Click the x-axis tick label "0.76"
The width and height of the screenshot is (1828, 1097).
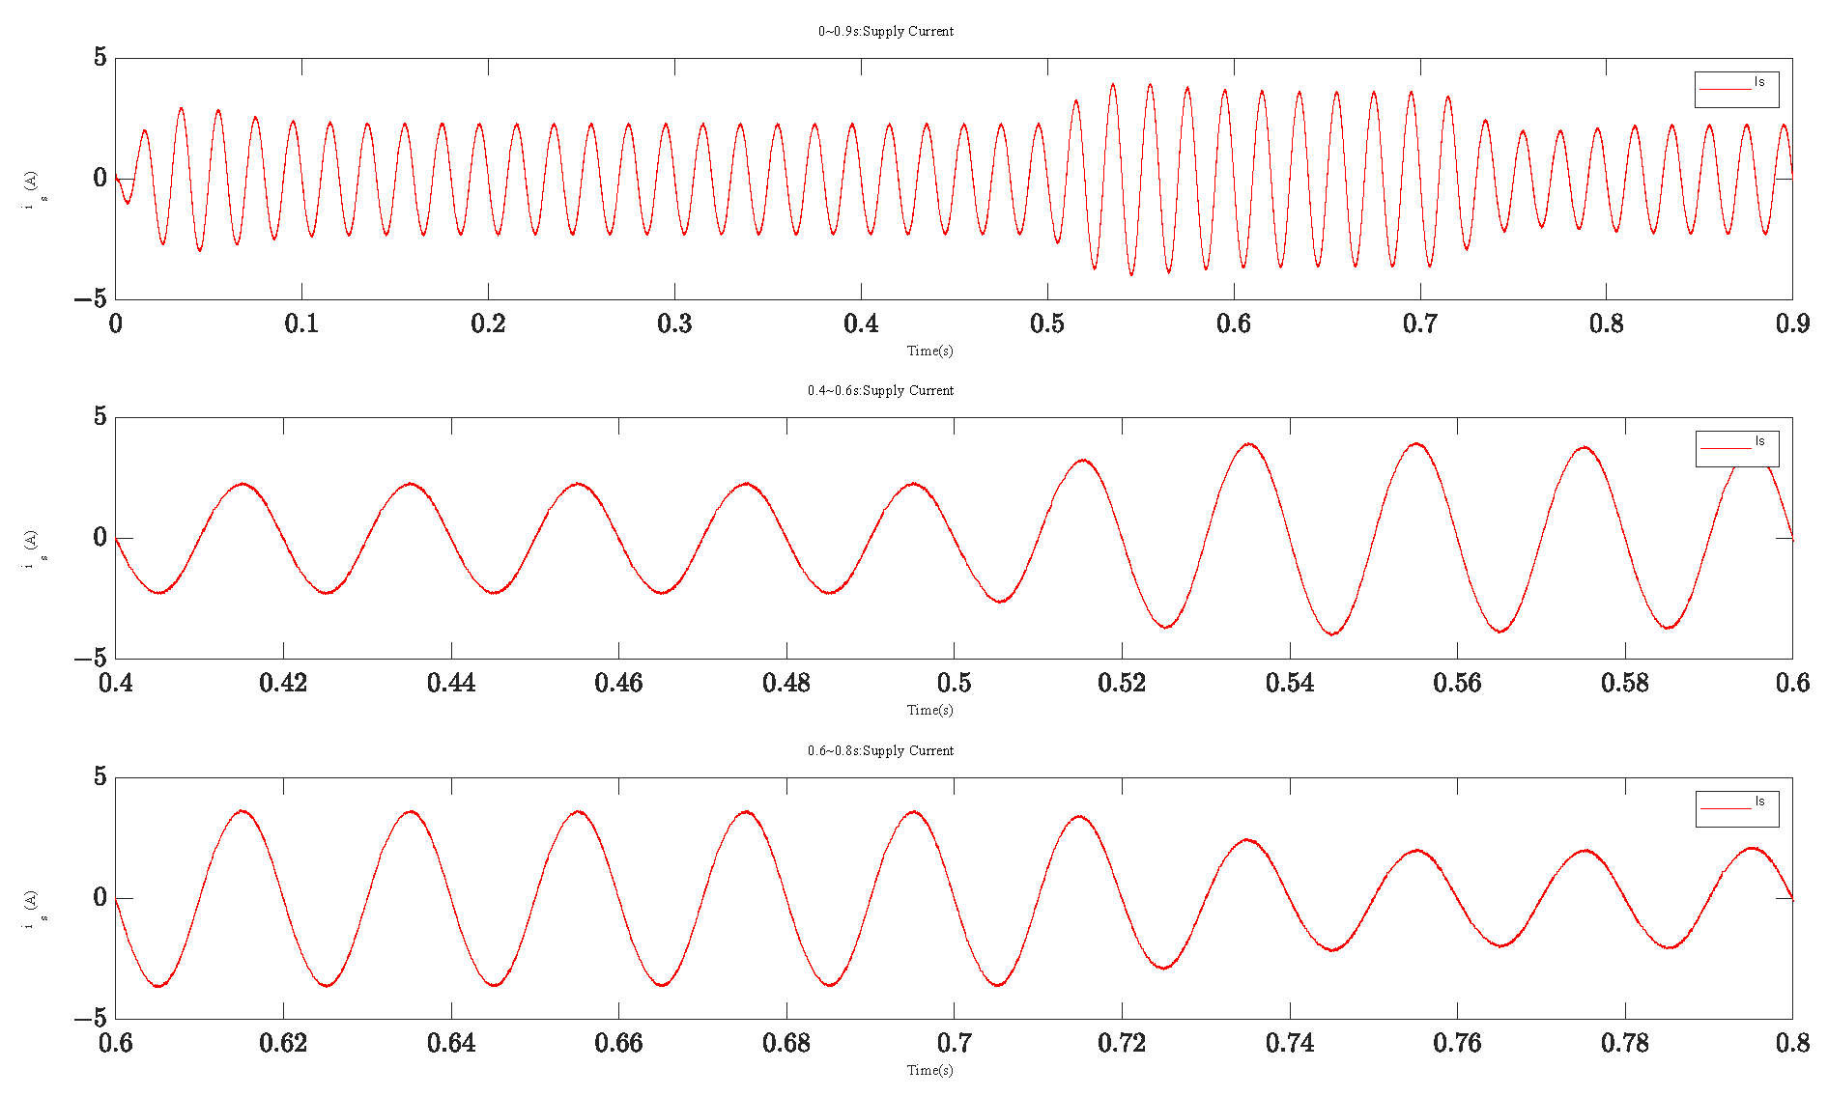1457,1043
